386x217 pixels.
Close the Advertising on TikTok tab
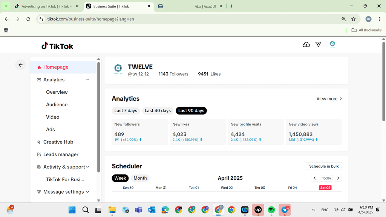click(x=77, y=6)
